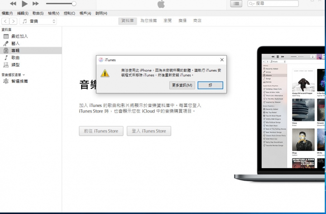Open the 帳戶(A) menu
Viewport: 326px width, 214px height.
click(85, 13)
